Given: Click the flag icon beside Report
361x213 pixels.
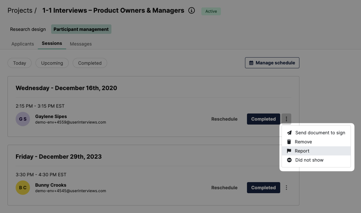Looking at the screenshot, I should [289, 151].
